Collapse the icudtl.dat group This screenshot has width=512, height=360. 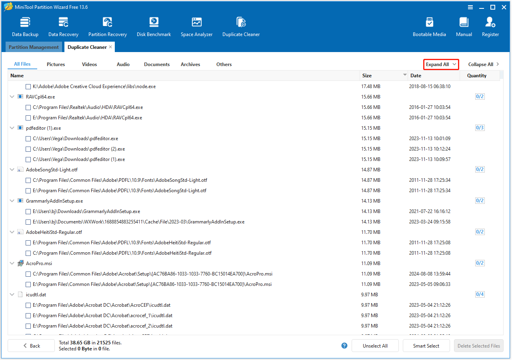tap(12, 294)
